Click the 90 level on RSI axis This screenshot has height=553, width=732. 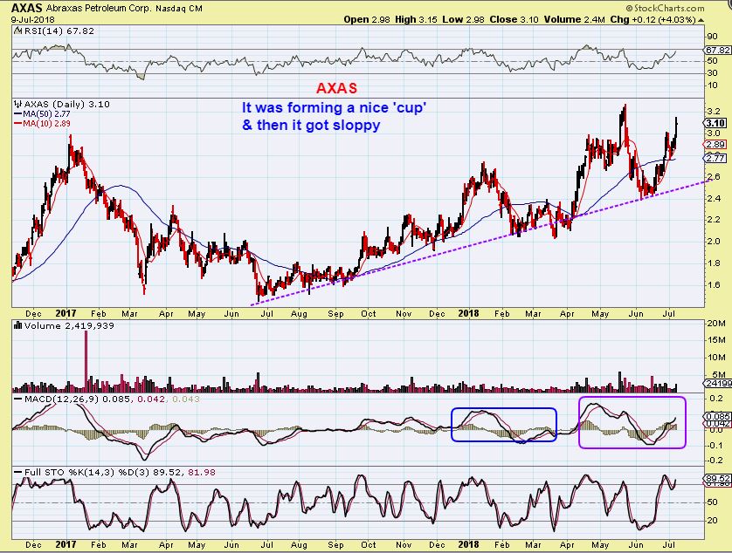(x=713, y=37)
